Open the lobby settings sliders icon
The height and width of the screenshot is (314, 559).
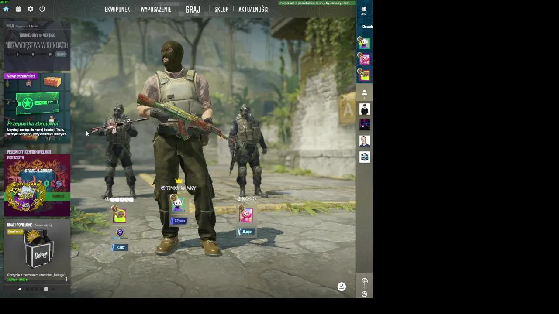[342, 287]
